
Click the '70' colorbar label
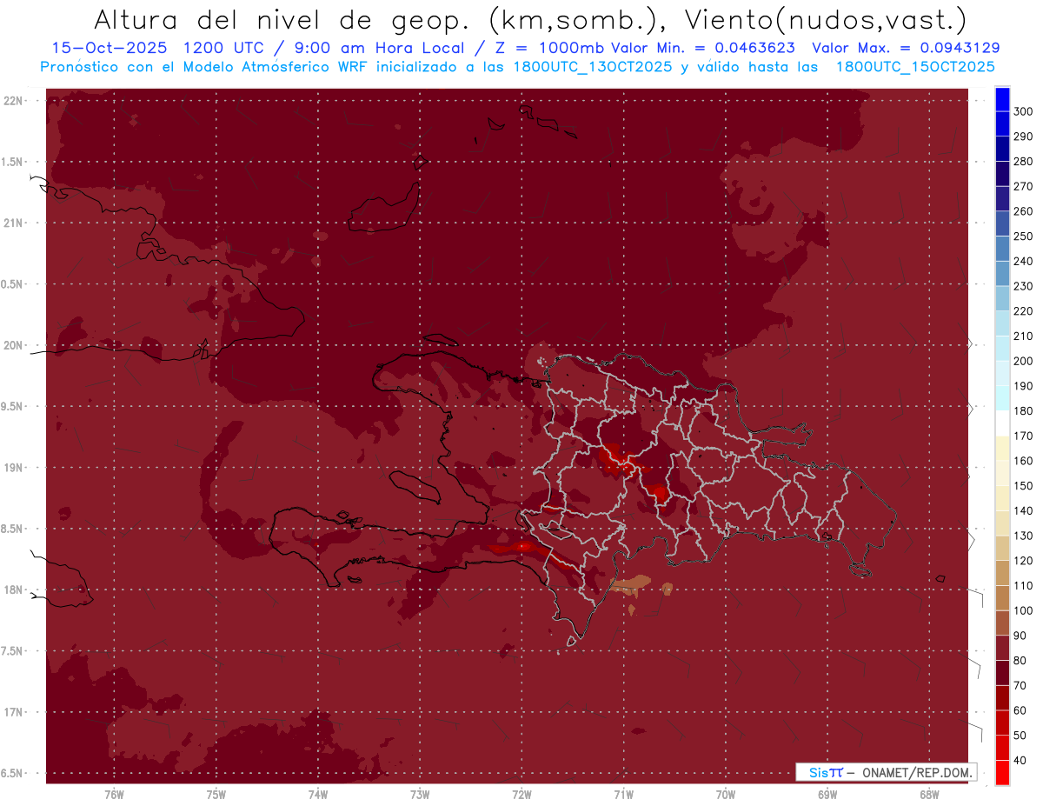click(x=1020, y=686)
